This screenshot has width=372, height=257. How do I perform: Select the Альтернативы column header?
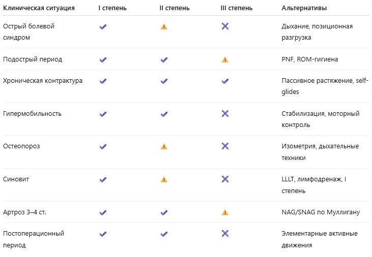pos(304,9)
